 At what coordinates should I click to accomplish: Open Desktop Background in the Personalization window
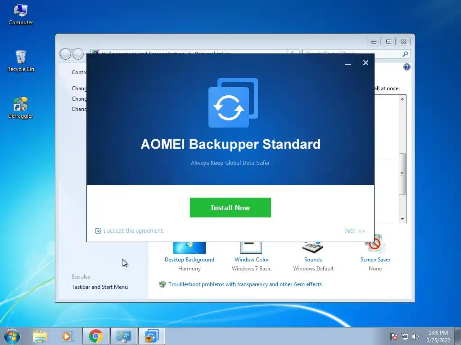pos(190,259)
